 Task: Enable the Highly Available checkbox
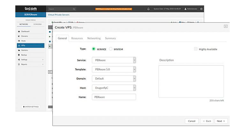coord(196,49)
